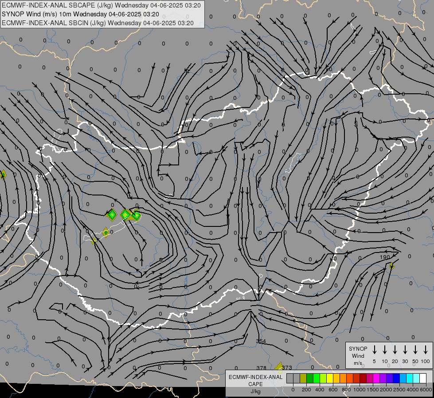Click the wind arrow above the 5 label
This screenshot has width=434, height=398.
point(375,350)
